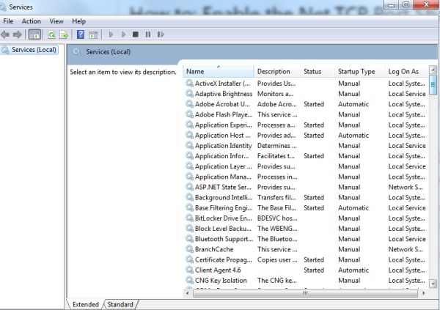The height and width of the screenshot is (310, 440).
Task: Click gear icon of Adobe Flash Player service
Action: (x=190, y=114)
